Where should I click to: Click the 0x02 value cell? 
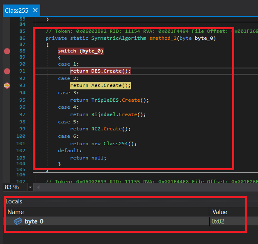(218, 221)
